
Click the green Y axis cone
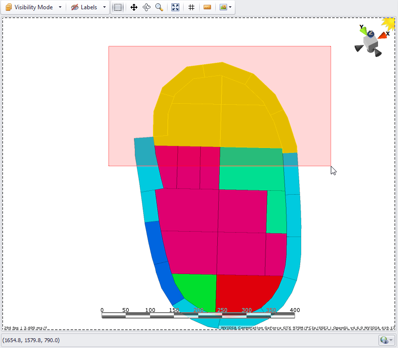pos(363,31)
